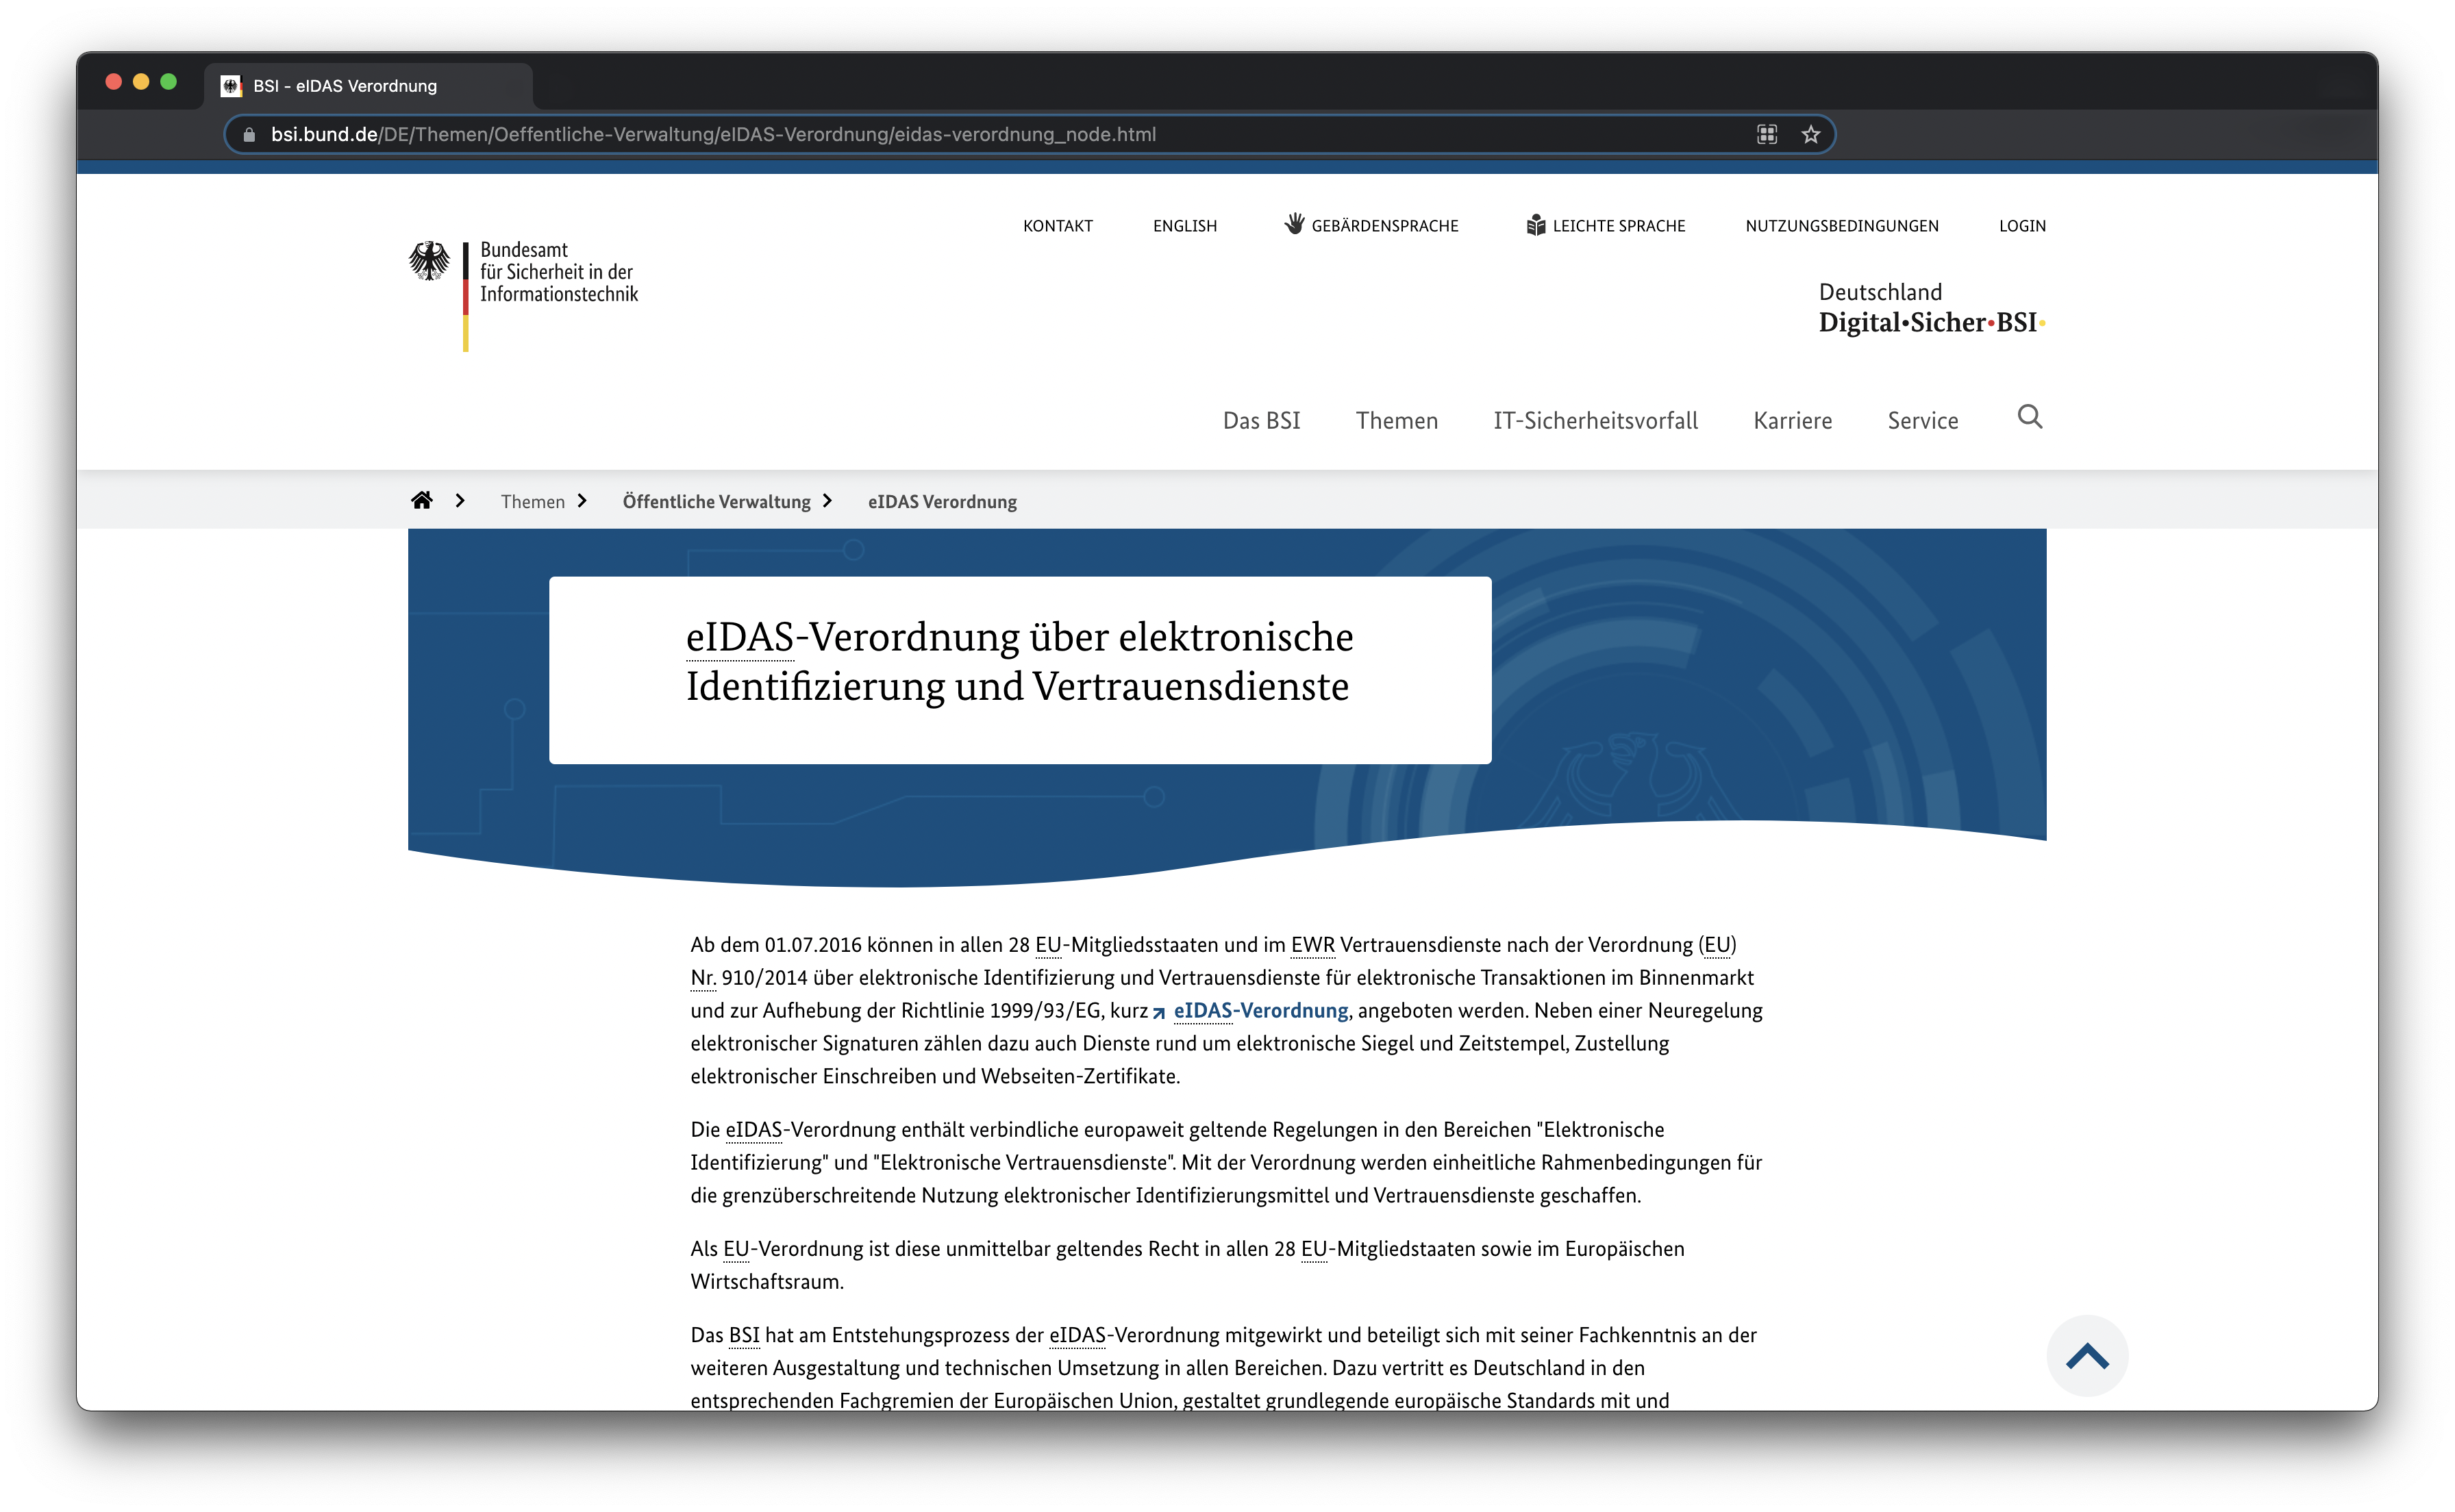Viewport: 2455px width, 1512px height.
Task: Open the Karriere menu item
Action: [x=1792, y=421]
